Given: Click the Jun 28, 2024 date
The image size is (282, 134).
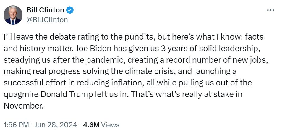Looking at the screenshot, I should click(x=55, y=125).
